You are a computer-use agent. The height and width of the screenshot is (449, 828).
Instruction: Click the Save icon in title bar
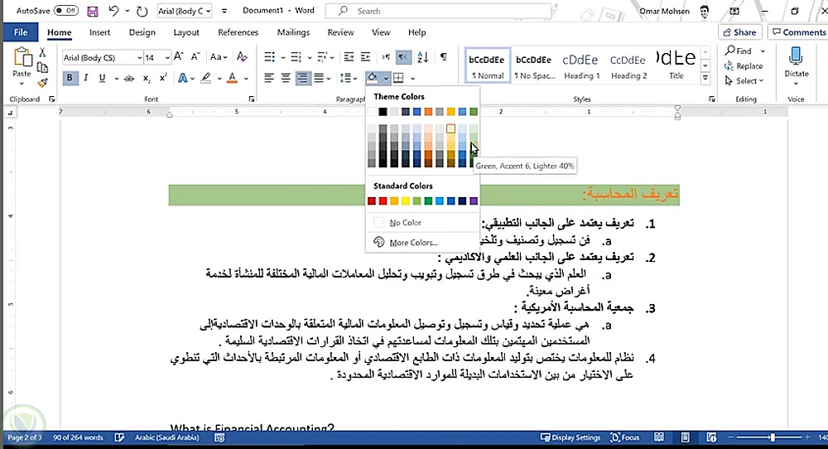point(93,11)
